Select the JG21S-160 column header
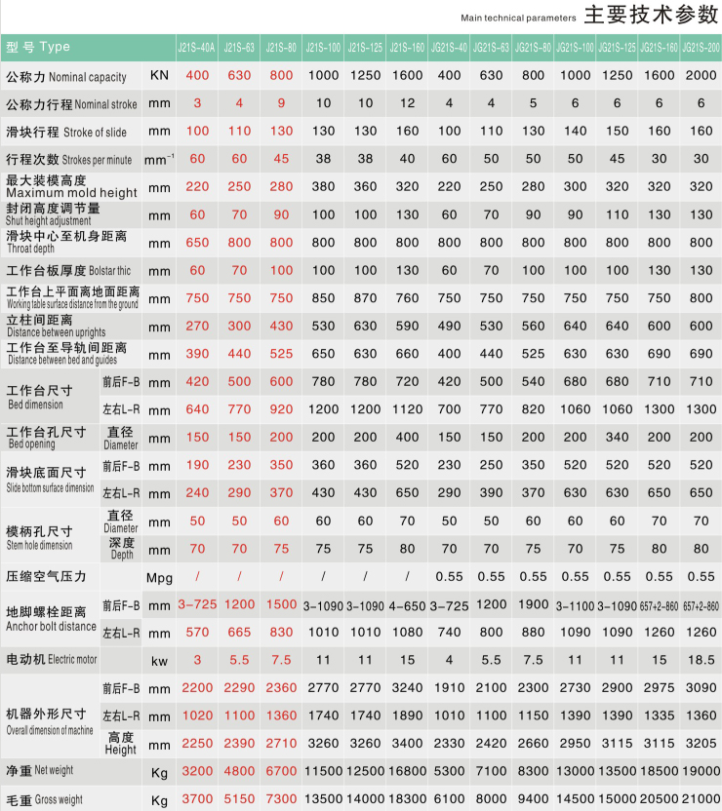722x811 pixels. (659, 48)
